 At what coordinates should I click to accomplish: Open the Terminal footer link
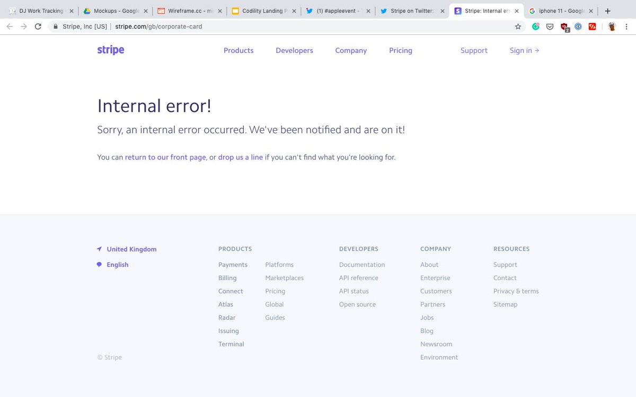[231, 344]
